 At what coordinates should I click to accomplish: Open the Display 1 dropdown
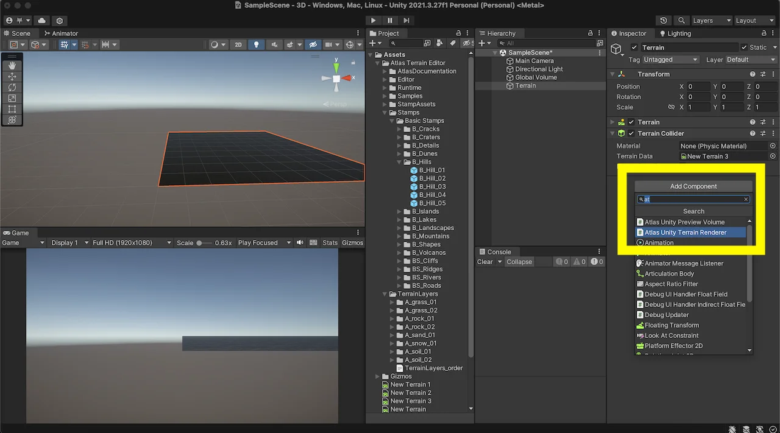(69, 242)
